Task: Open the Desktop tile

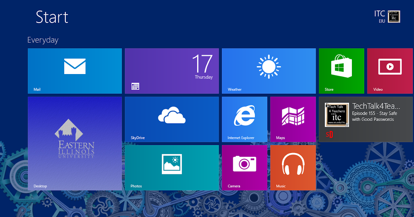Action: [x=75, y=144]
